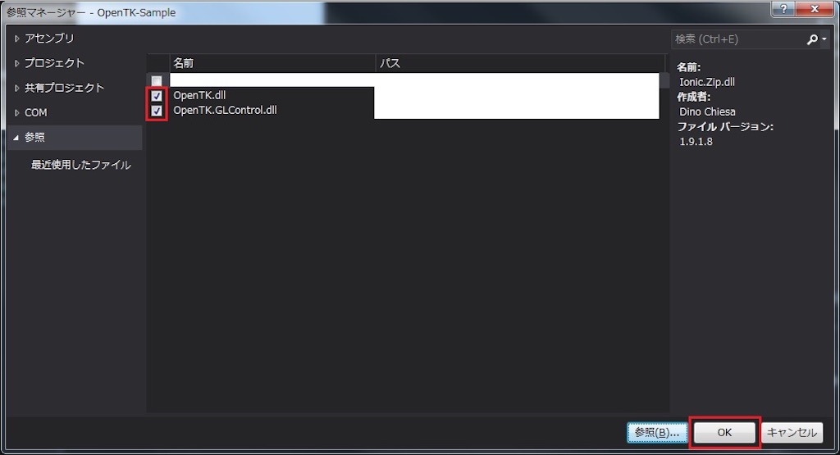Image resolution: width=840 pixels, height=455 pixels.
Task: Check the first row's empty checkbox
Action: coord(157,81)
